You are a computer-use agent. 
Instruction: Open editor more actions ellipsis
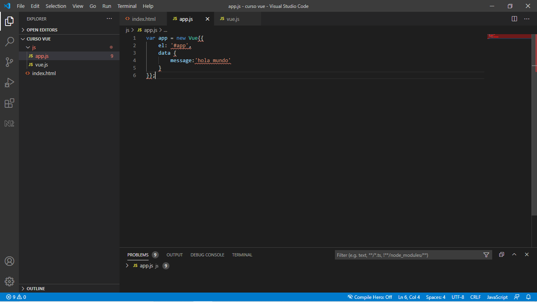[x=527, y=19]
